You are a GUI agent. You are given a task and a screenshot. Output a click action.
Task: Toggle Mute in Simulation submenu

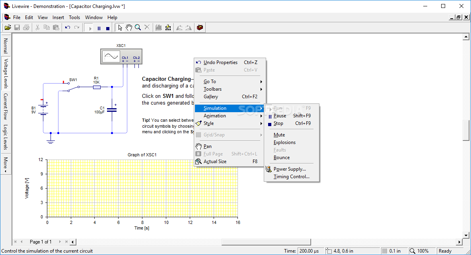pyautogui.click(x=291, y=135)
